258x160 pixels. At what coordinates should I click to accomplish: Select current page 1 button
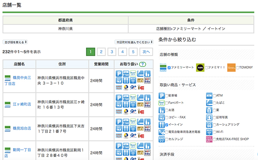point(90,52)
